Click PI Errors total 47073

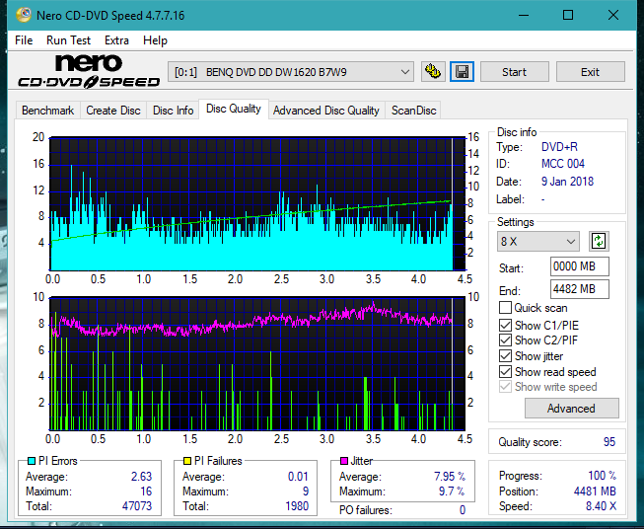137,506
